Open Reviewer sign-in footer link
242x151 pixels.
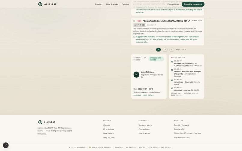click(x=145, y=125)
